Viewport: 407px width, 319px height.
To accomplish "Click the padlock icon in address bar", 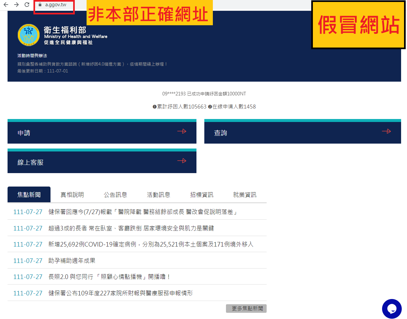I will 40,5.
